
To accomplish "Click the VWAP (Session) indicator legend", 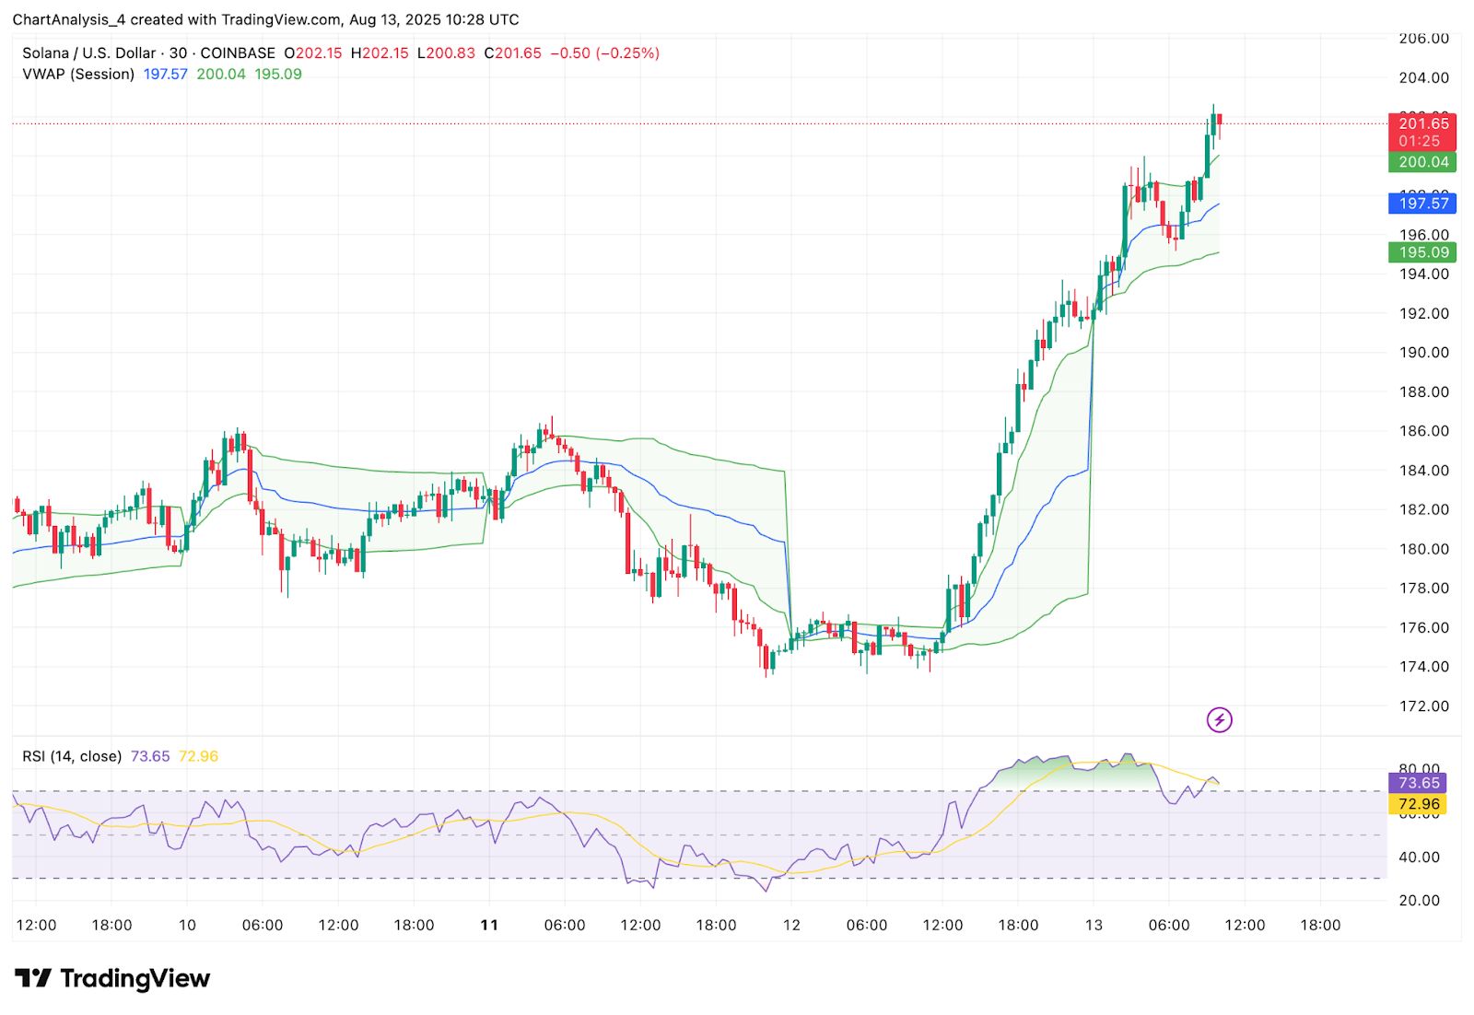I will [x=78, y=75].
